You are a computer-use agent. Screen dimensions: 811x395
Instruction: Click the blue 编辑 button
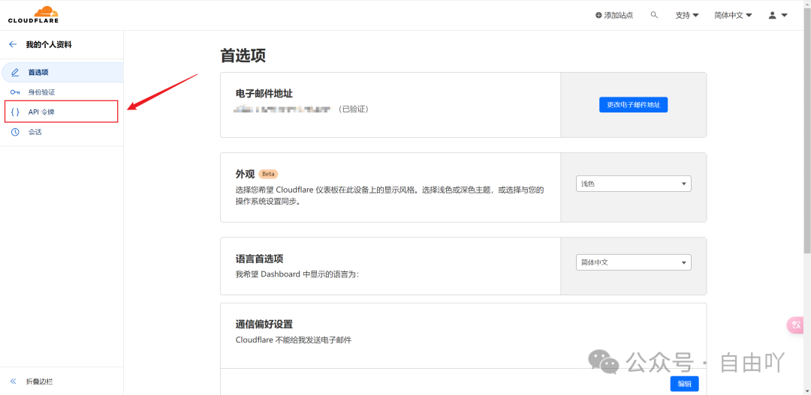(684, 384)
